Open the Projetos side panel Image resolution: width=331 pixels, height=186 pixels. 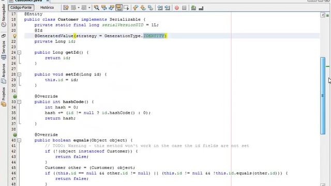(4, 97)
